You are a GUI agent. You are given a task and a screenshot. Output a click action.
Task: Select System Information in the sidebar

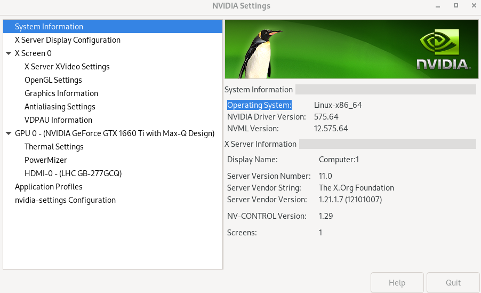point(49,27)
